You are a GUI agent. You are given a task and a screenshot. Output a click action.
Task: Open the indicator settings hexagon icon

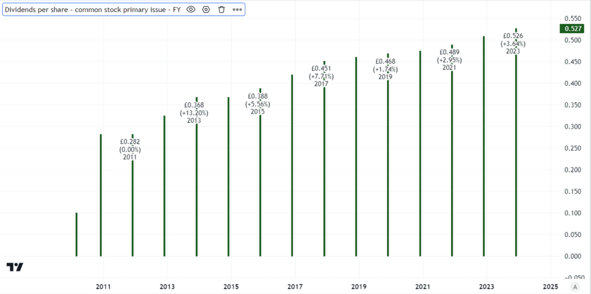[206, 9]
